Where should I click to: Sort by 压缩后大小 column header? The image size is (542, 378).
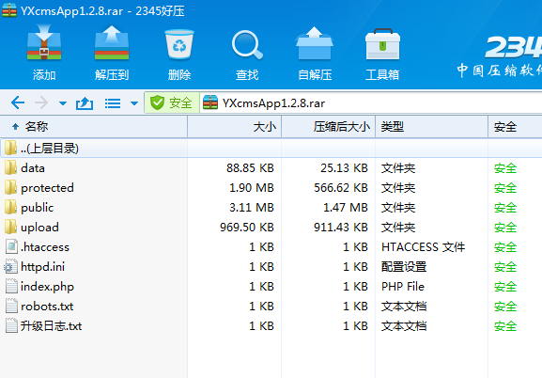[x=329, y=127]
